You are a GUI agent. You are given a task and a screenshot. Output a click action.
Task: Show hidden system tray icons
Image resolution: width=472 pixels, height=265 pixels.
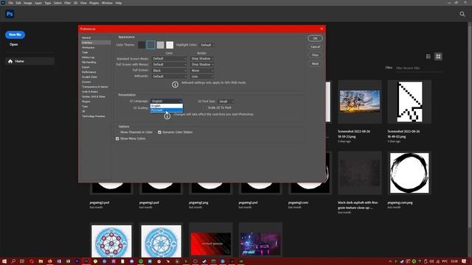coord(390,261)
